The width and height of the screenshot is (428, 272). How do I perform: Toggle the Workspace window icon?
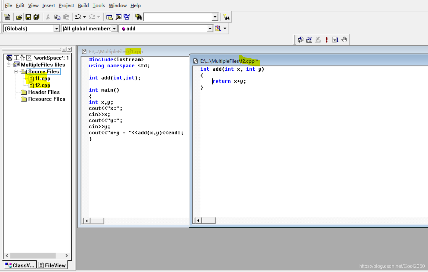coord(109,17)
